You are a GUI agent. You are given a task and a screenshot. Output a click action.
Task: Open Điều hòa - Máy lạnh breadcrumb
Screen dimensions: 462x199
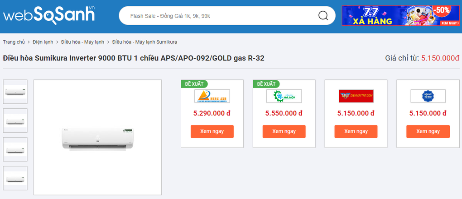[83, 42]
